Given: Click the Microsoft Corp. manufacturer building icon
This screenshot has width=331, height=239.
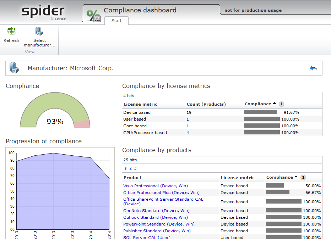Looking at the screenshot, I should coord(14,68).
